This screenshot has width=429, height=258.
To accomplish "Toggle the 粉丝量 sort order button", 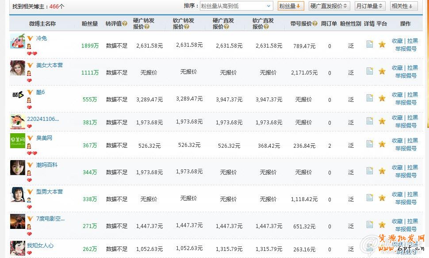I will click(x=291, y=6).
